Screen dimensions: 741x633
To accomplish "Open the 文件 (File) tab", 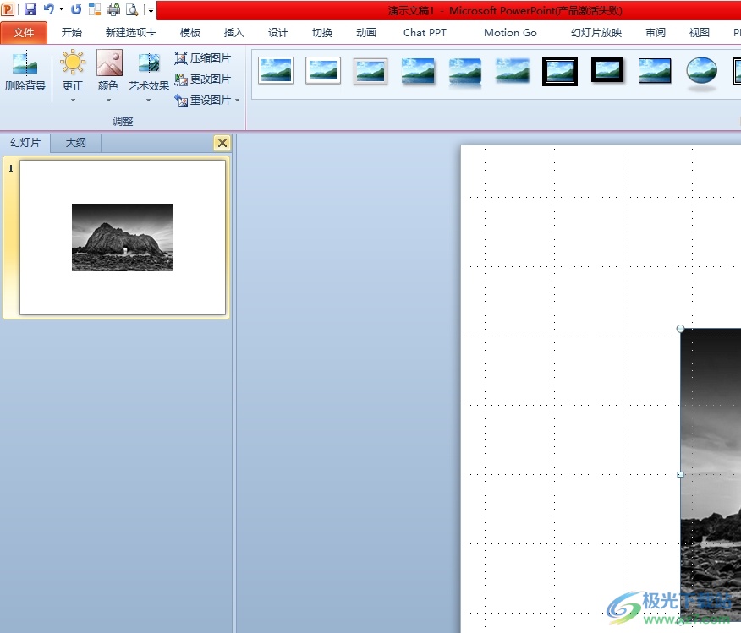I will point(24,33).
